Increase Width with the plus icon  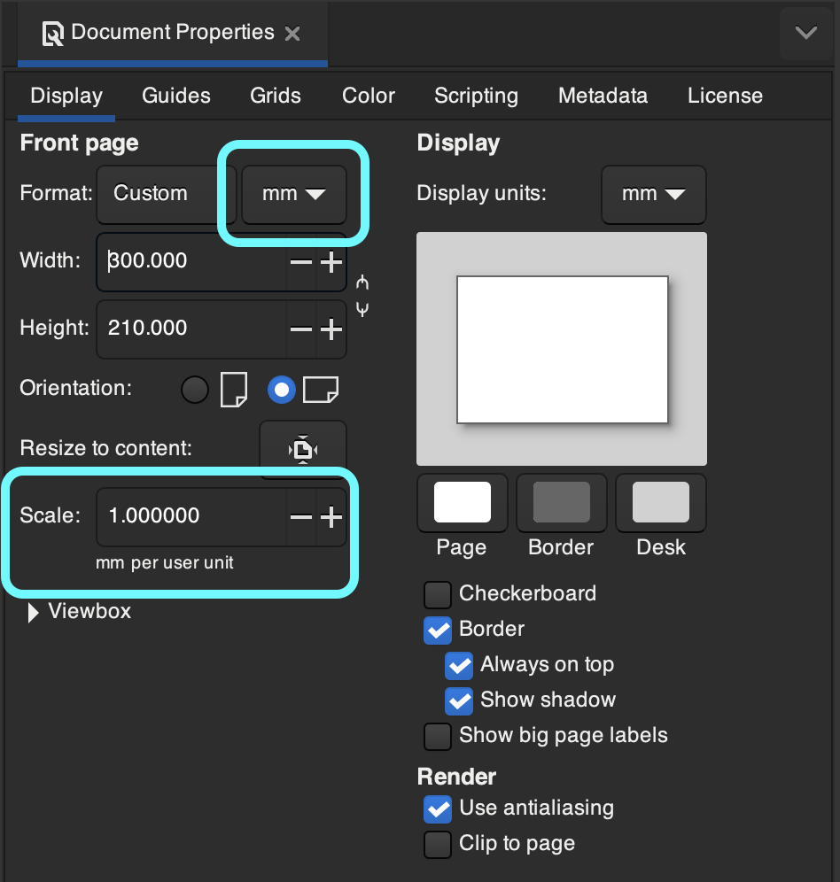click(x=331, y=262)
